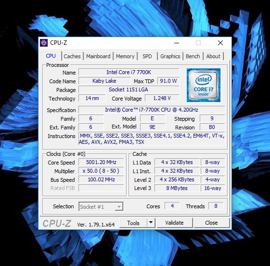Maximize the CPU-Z window
The height and width of the screenshot is (266, 270).
pyautogui.click(x=198, y=43)
